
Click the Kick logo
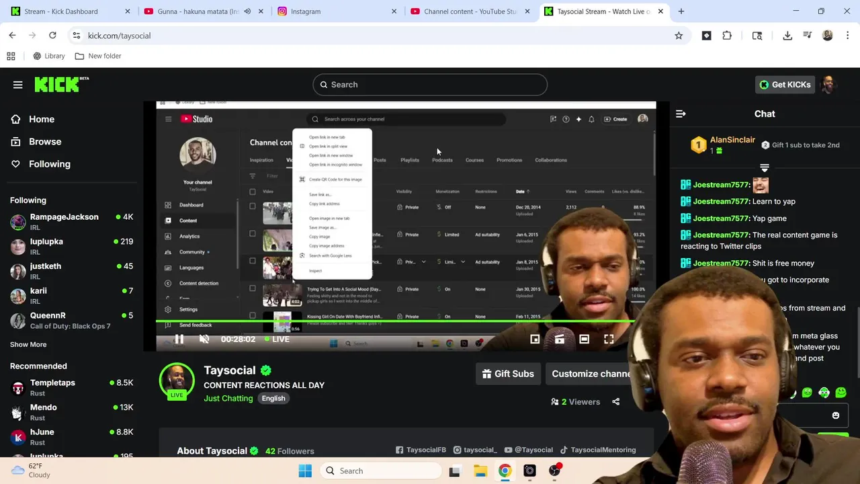pyautogui.click(x=61, y=84)
